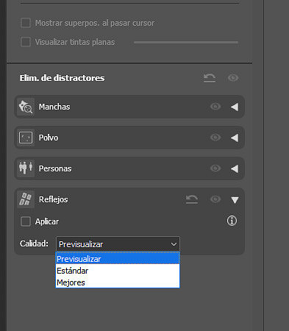Click the Reflejos label

(x=54, y=199)
